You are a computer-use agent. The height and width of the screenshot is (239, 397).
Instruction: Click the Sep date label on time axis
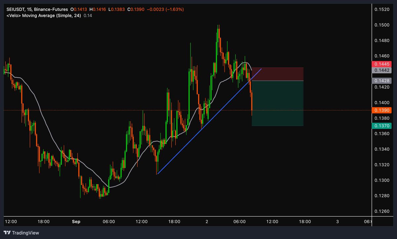coord(76,221)
